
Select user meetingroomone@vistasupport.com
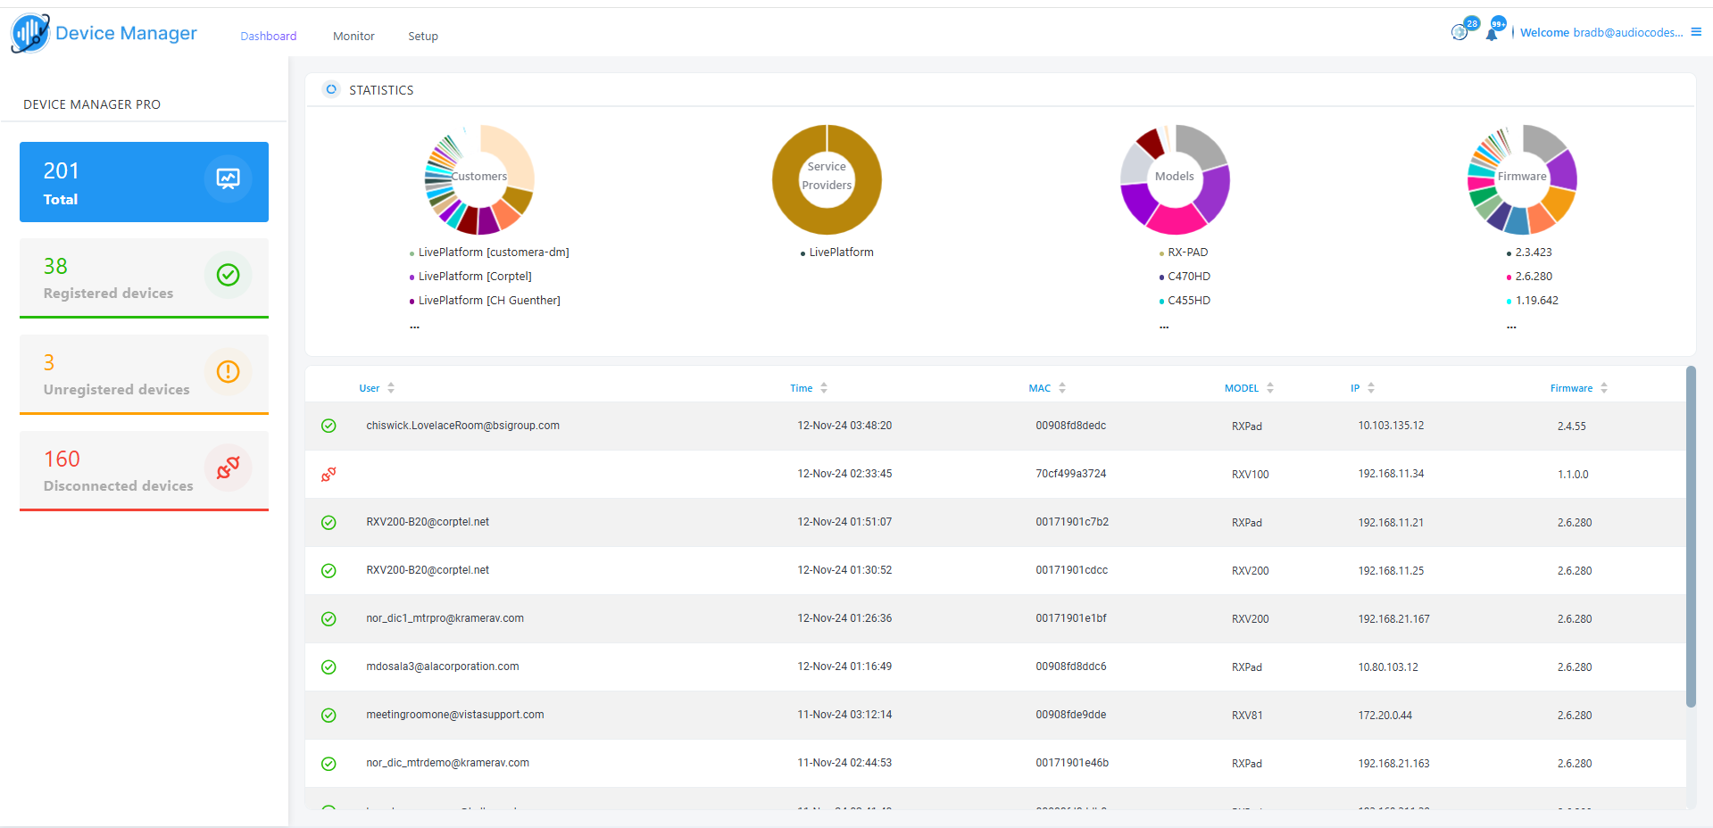pos(454,715)
